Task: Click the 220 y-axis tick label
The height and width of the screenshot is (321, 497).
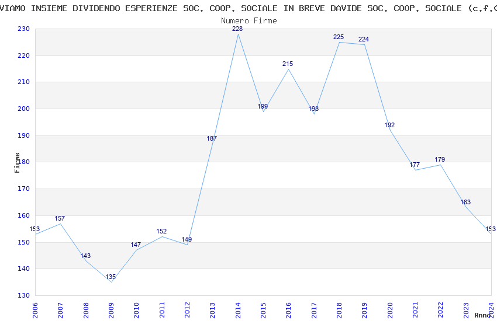Action: [23, 55]
